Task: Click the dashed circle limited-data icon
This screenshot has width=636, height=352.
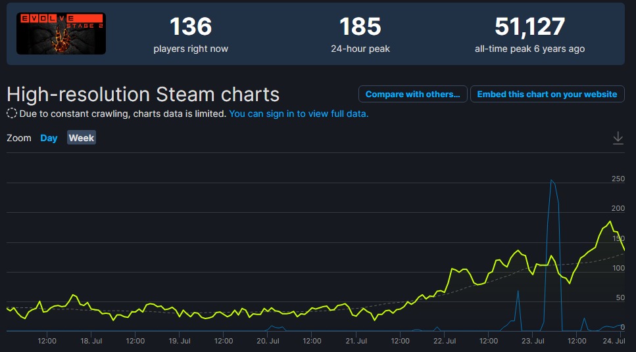Action: [x=12, y=114]
